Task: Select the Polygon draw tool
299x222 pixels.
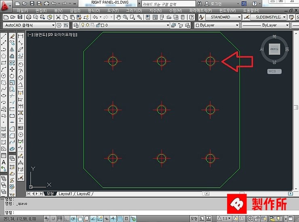Action: click(x=4, y=56)
